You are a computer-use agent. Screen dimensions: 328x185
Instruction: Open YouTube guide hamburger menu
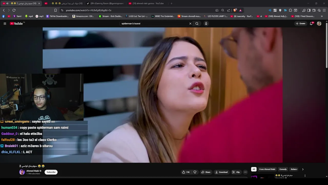pyautogui.click(x=5, y=23)
